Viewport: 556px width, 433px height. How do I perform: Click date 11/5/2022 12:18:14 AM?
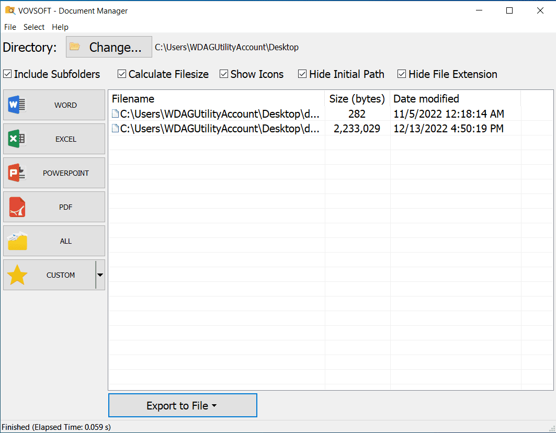449,114
